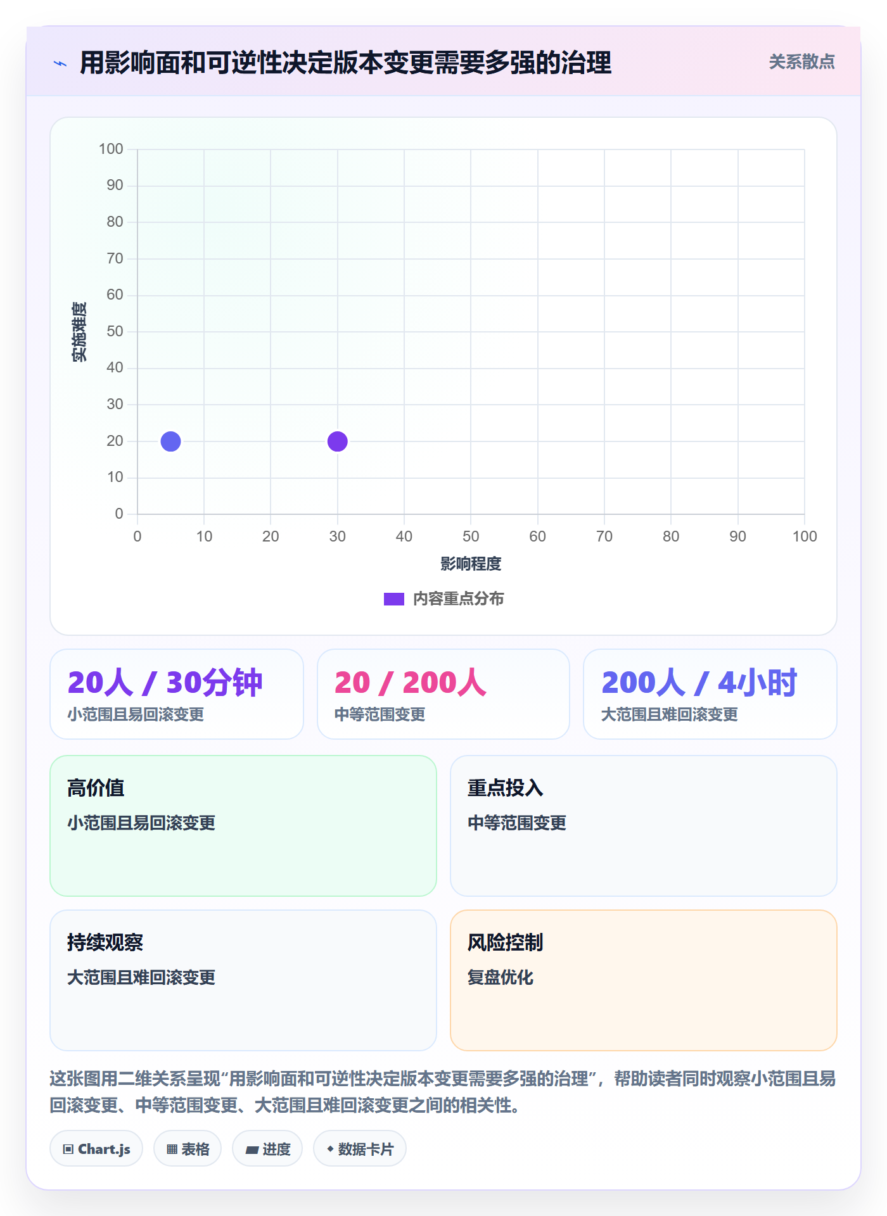Click the 实施难度 y-axis title
Viewport: 887px width, 1216px height.
point(79,332)
